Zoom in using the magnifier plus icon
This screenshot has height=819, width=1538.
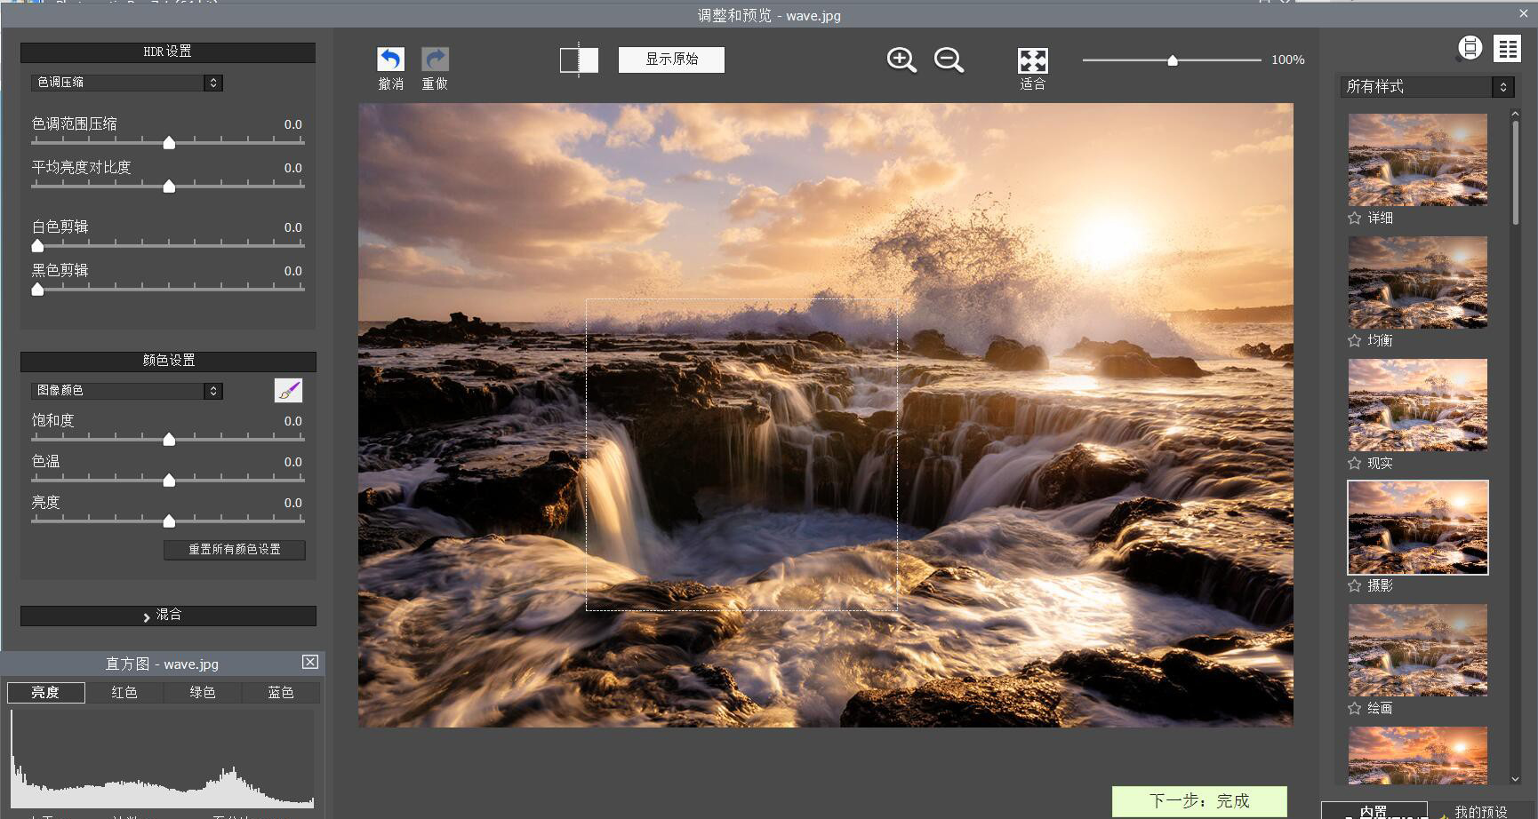[900, 60]
